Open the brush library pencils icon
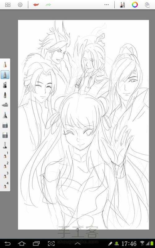This screenshot has width=155, height=248. (x=122, y=5)
